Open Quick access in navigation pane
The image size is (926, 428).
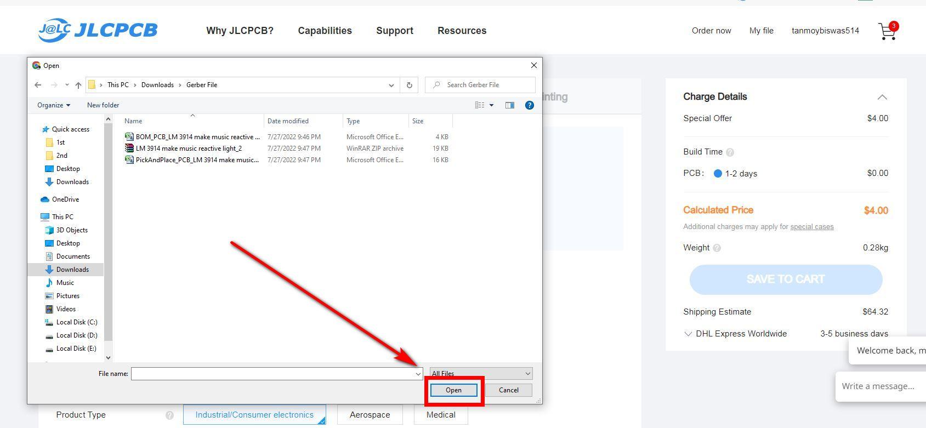point(65,129)
